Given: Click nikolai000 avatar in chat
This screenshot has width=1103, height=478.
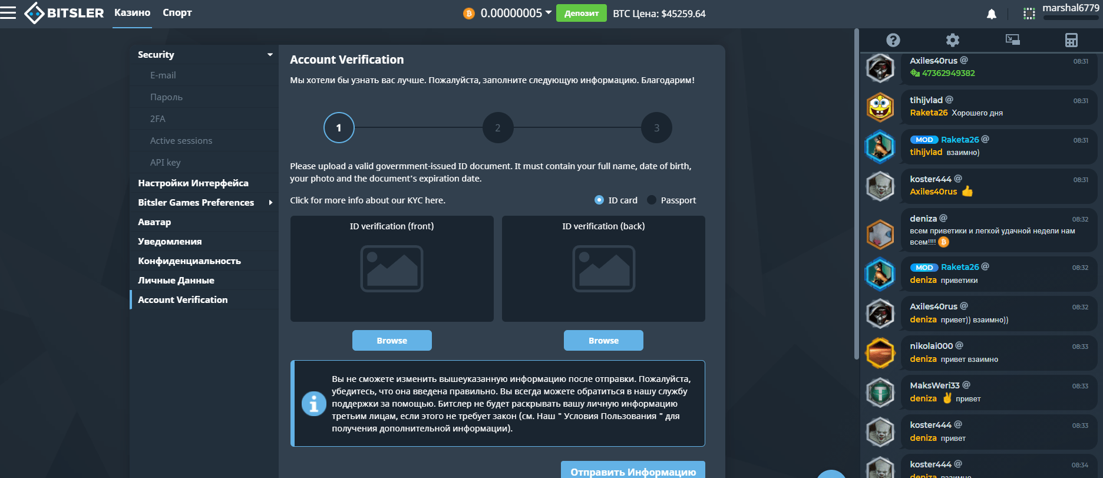Looking at the screenshot, I should [880, 352].
